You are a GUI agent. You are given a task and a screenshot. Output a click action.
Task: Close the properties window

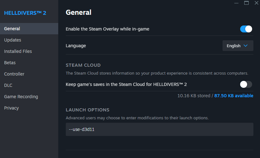[256, 3]
